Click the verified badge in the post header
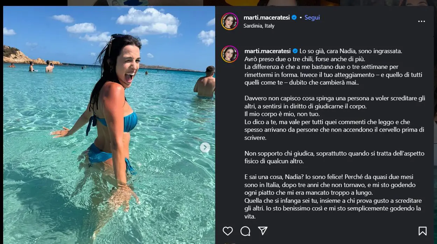This screenshot has width=437, height=244. [294, 17]
